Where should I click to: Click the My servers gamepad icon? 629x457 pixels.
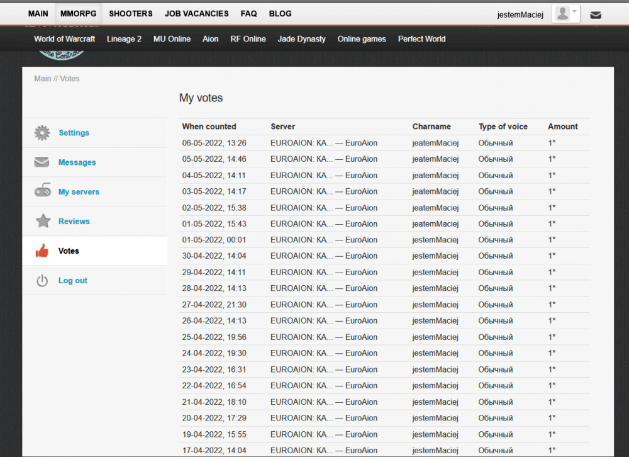click(x=43, y=192)
